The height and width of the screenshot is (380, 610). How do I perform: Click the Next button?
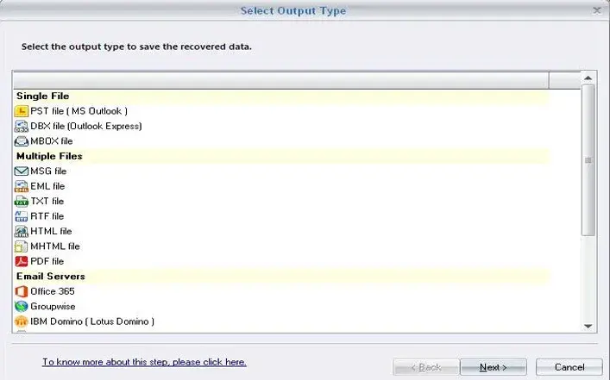[494, 367]
